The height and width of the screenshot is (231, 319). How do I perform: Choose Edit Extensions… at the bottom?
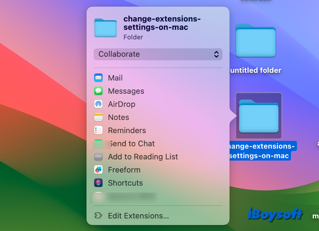[x=138, y=216]
